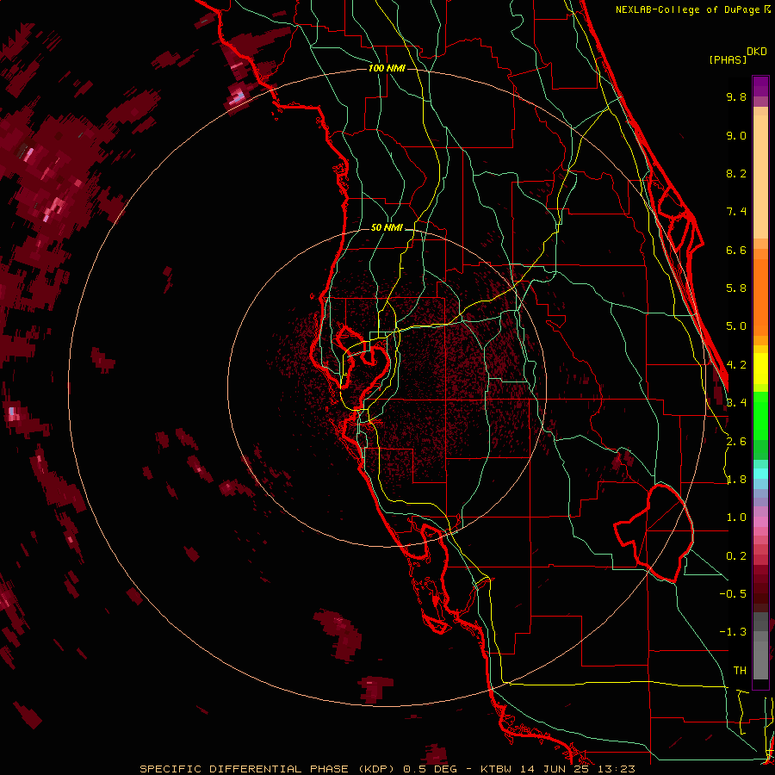Click the 50 NMI range ring label
Image resolution: width=775 pixels, height=775 pixels.
[387, 228]
